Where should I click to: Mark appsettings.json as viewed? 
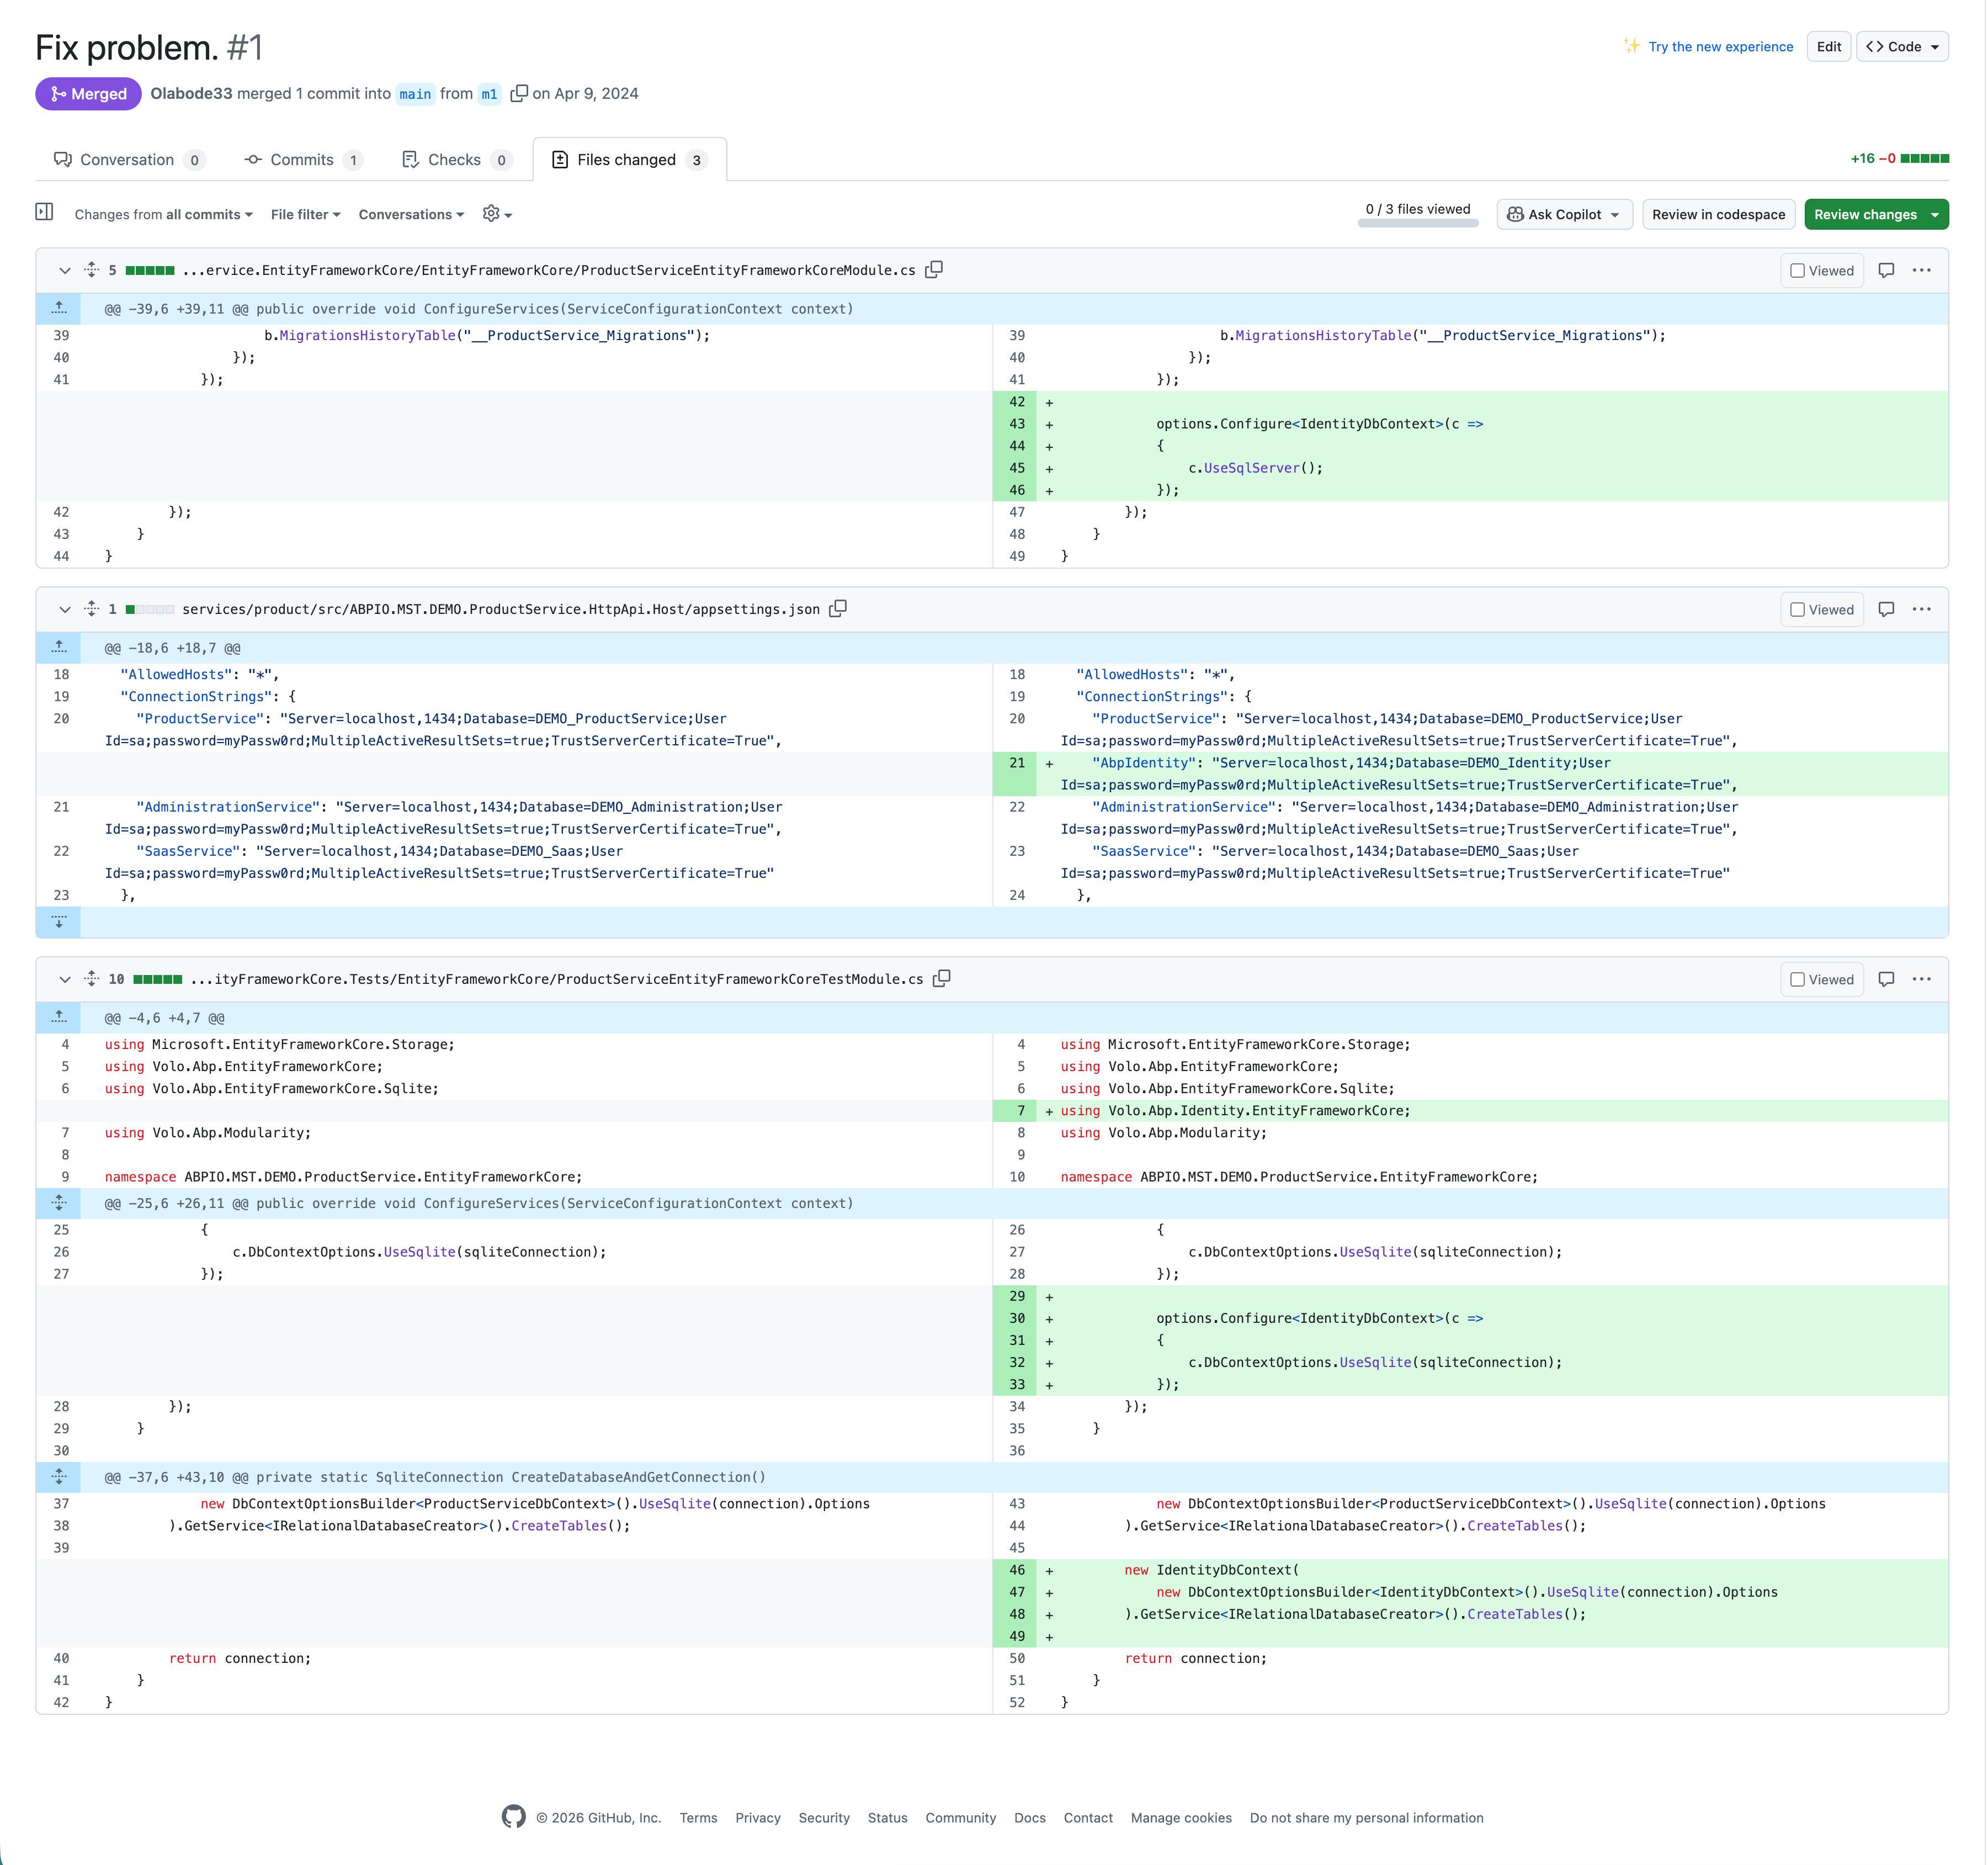pyautogui.click(x=1821, y=610)
